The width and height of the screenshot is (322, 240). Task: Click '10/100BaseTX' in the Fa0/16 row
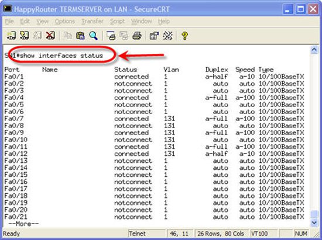pyautogui.click(x=281, y=181)
